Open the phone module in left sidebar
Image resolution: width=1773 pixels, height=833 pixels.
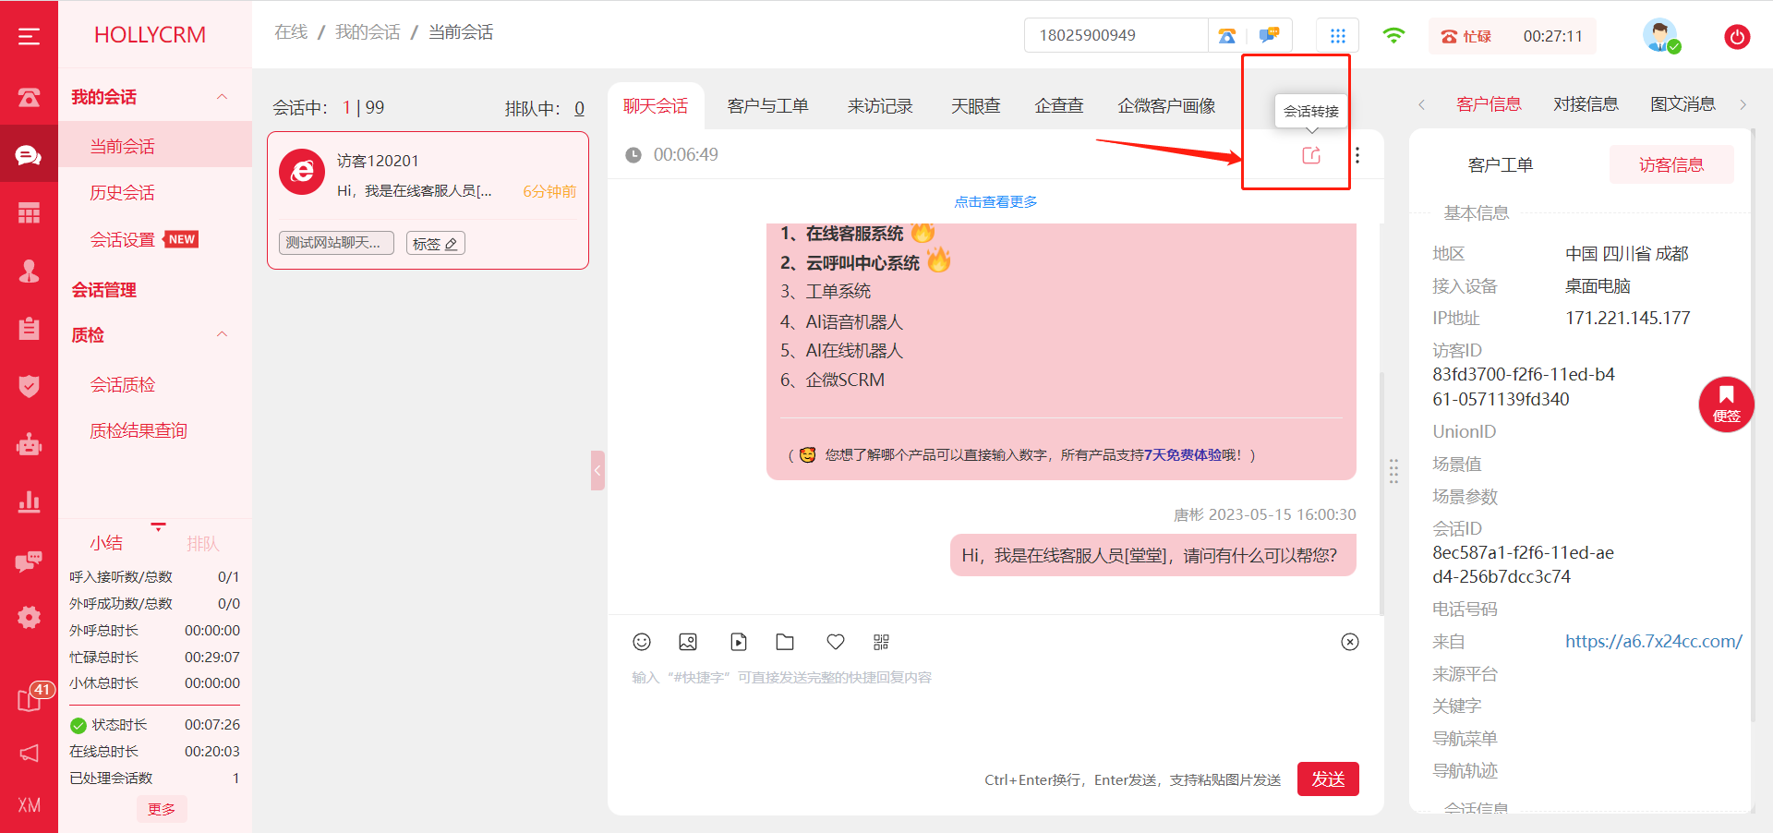[29, 97]
